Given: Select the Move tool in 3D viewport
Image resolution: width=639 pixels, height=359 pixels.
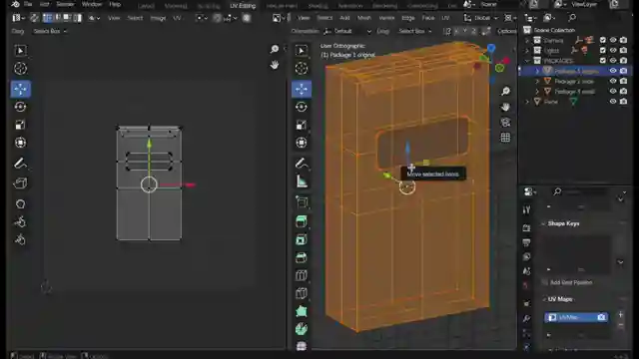Looking at the screenshot, I should pyautogui.click(x=302, y=89).
